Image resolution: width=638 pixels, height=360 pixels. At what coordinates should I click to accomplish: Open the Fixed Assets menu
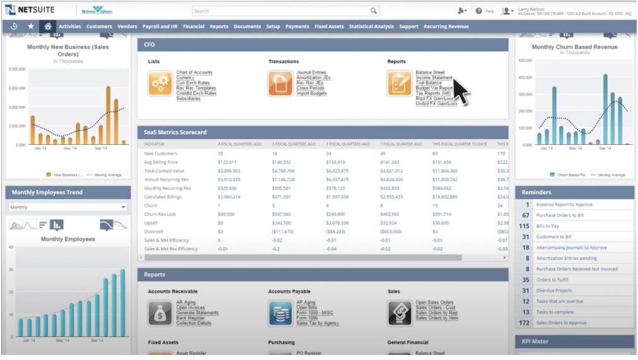tap(328, 26)
